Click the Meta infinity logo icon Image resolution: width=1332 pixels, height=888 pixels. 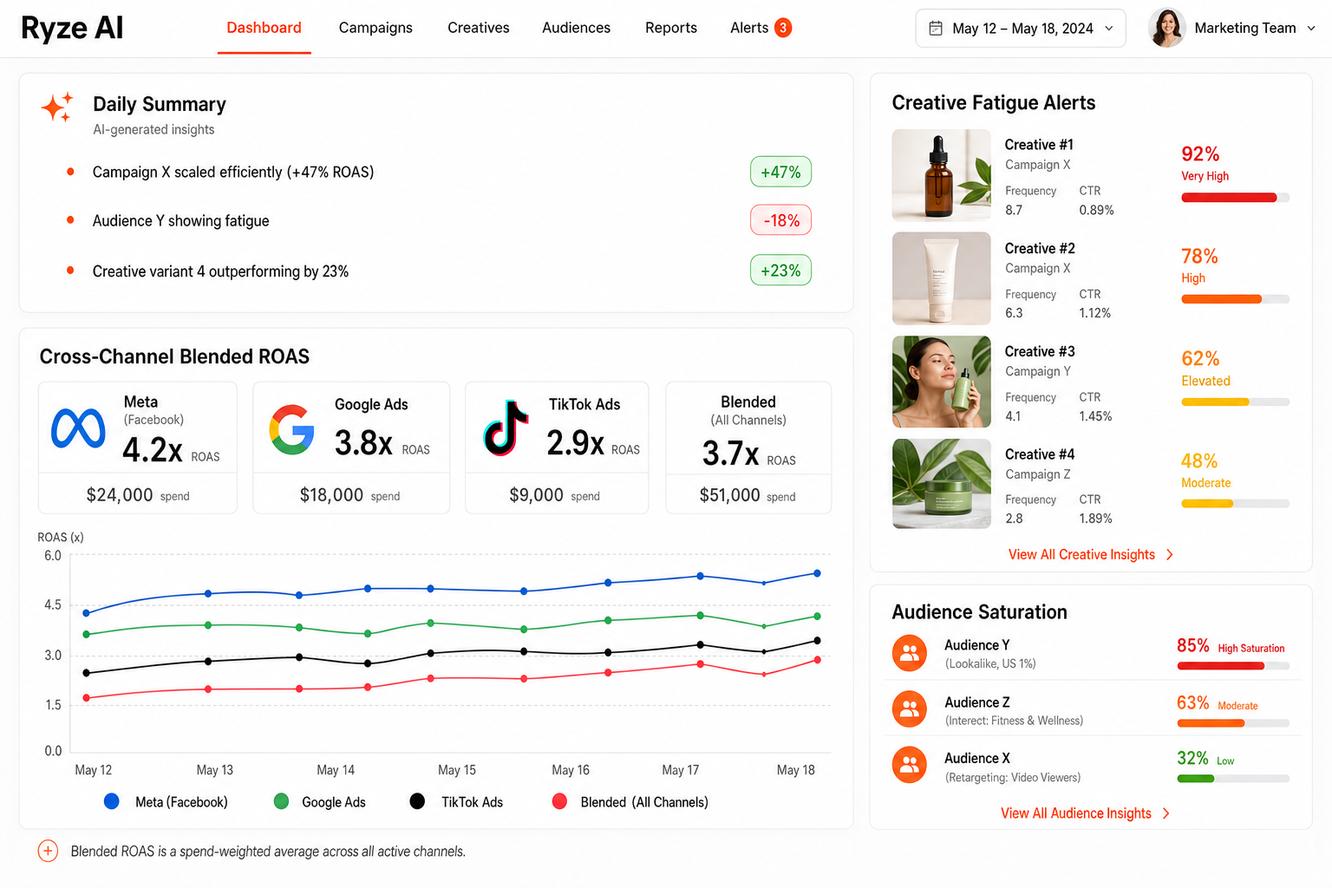[x=78, y=428]
